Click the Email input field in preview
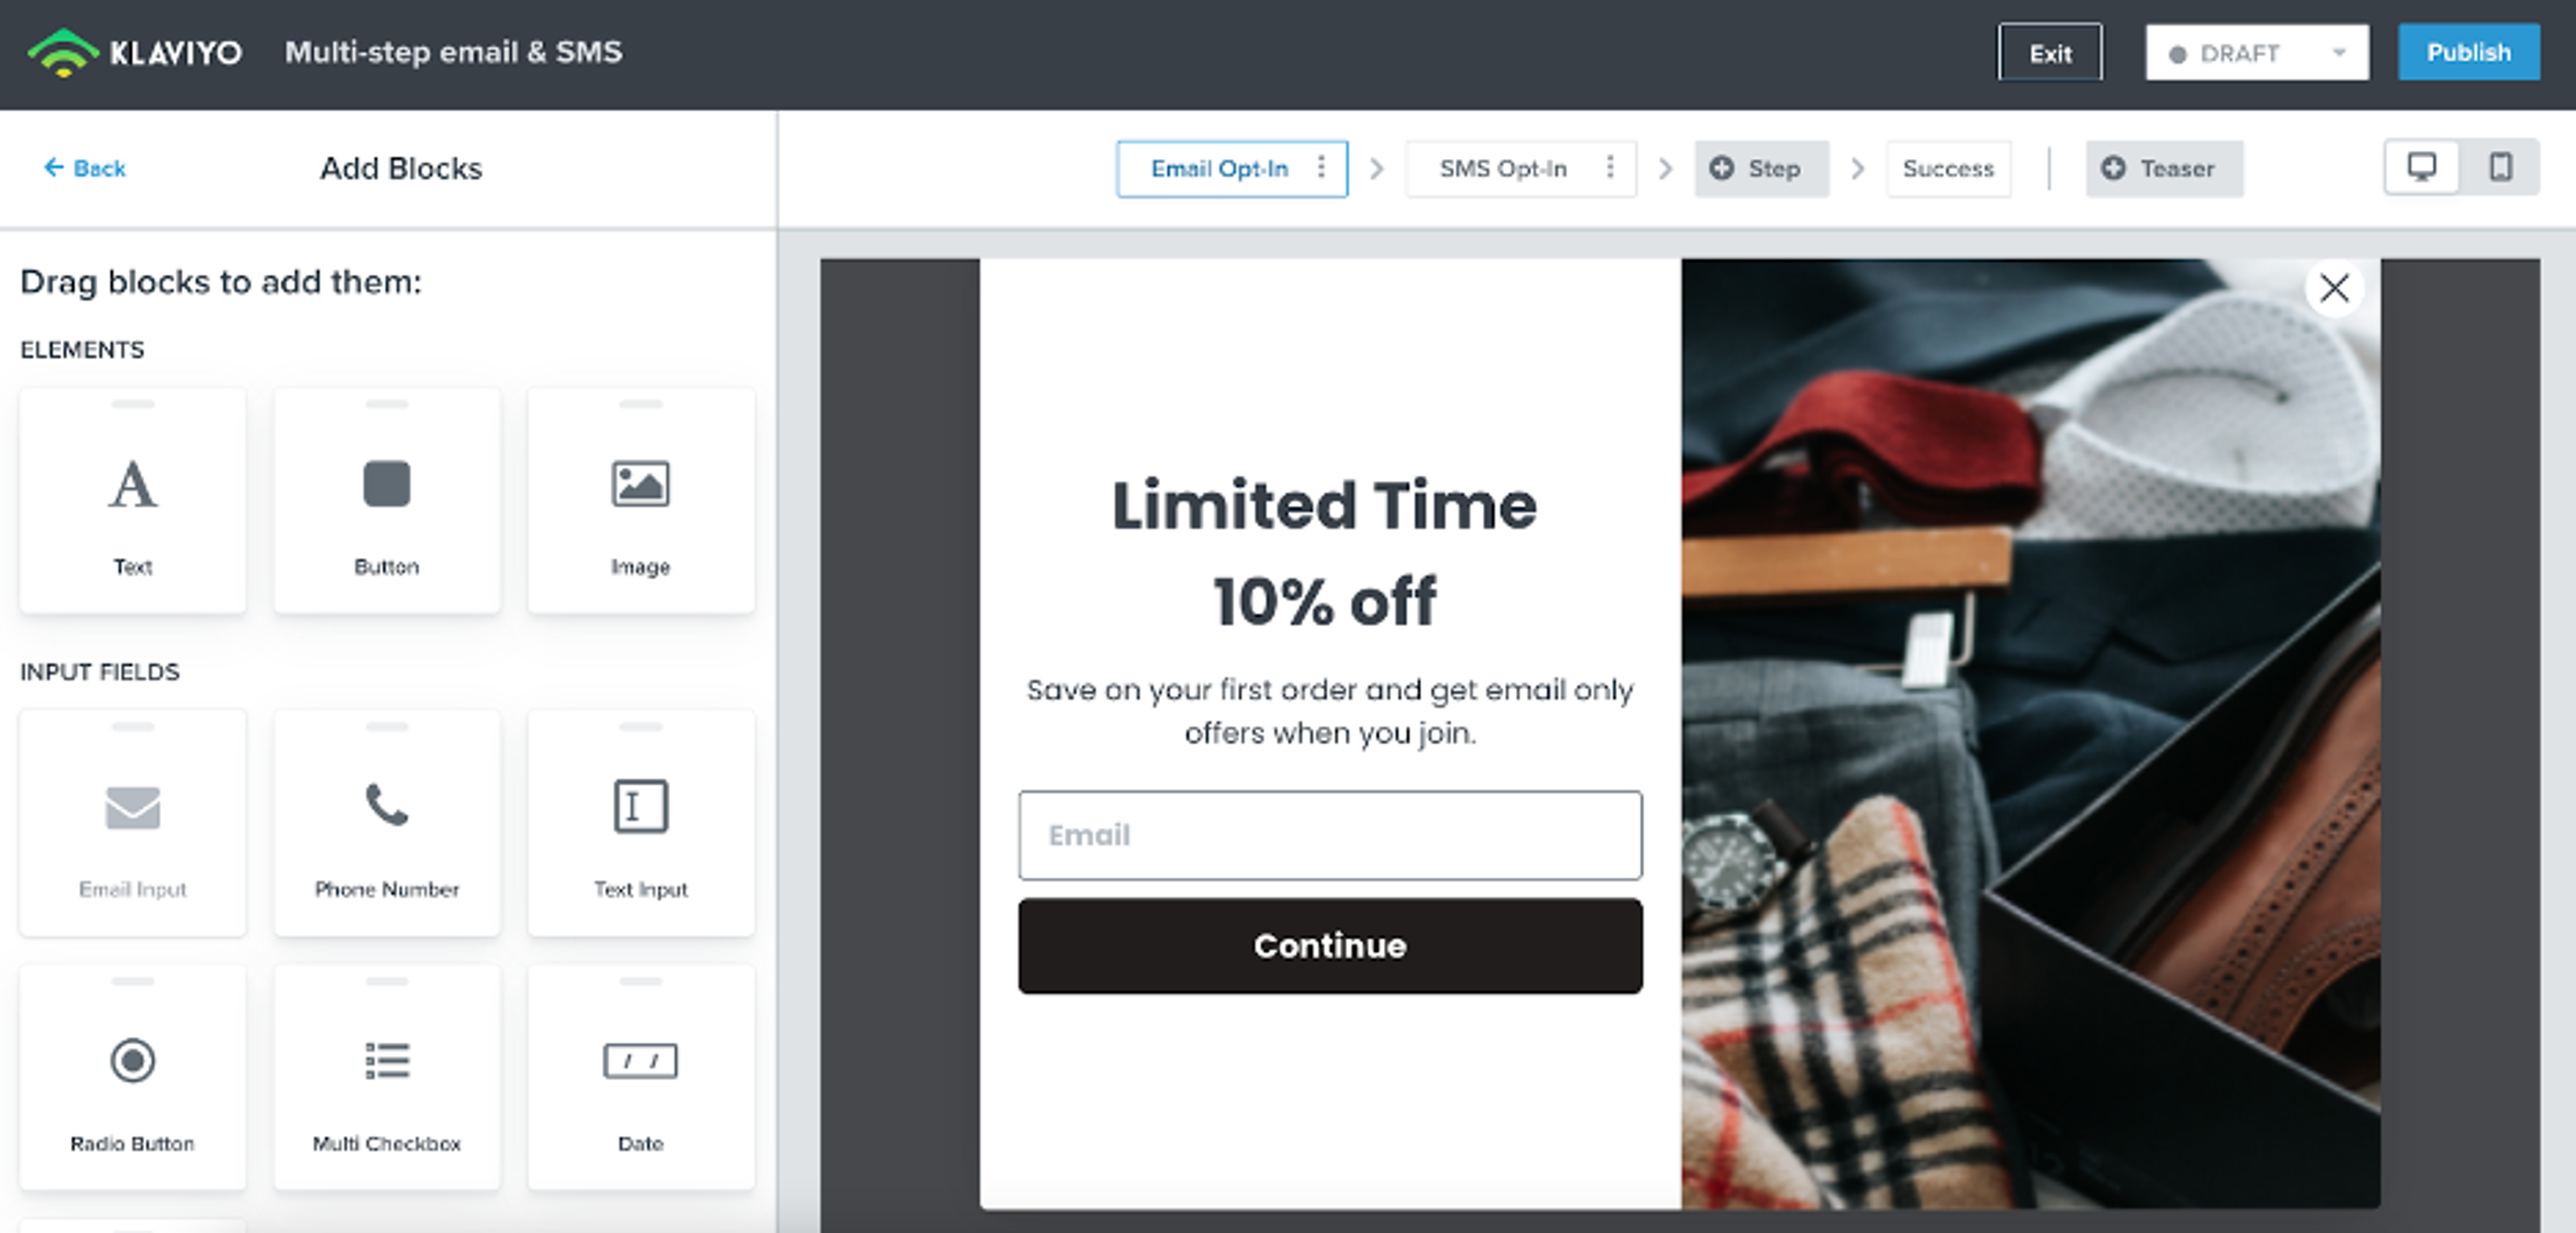 (1329, 836)
